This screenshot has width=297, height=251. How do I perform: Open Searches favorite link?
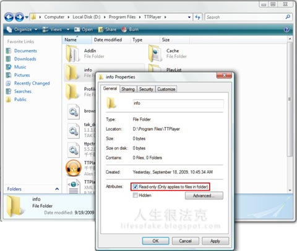click(x=23, y=91)
